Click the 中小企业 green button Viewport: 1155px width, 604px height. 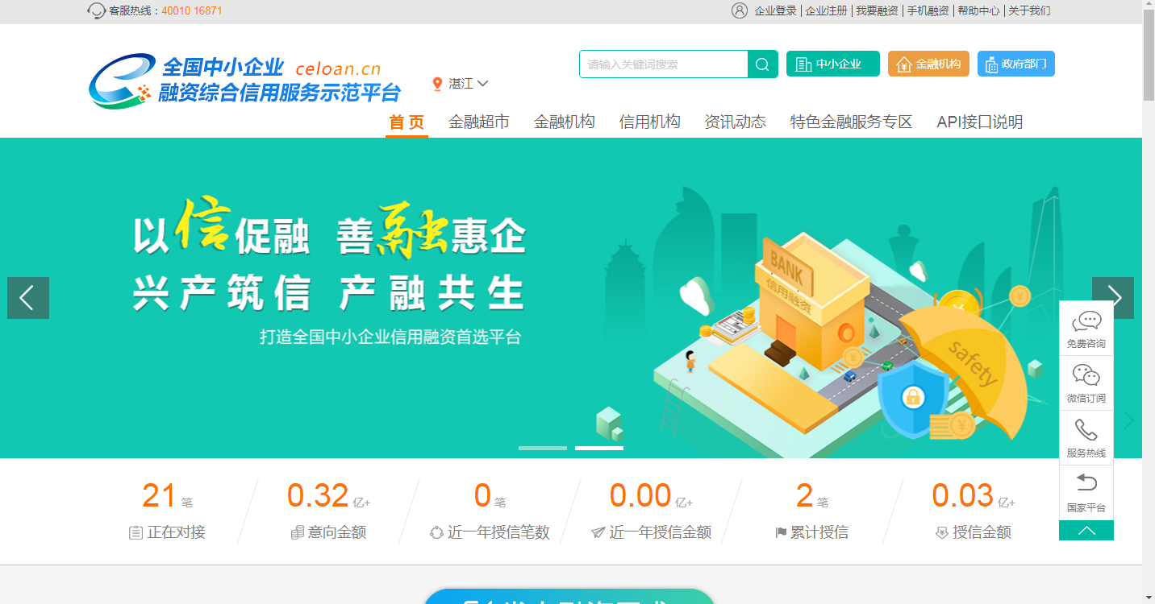point(833,64)
